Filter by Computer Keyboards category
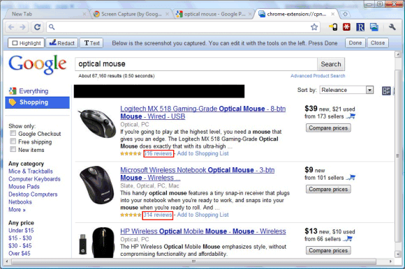Image resolution: width=405 pixels, height=269 pixels. [x=34, y=179]
